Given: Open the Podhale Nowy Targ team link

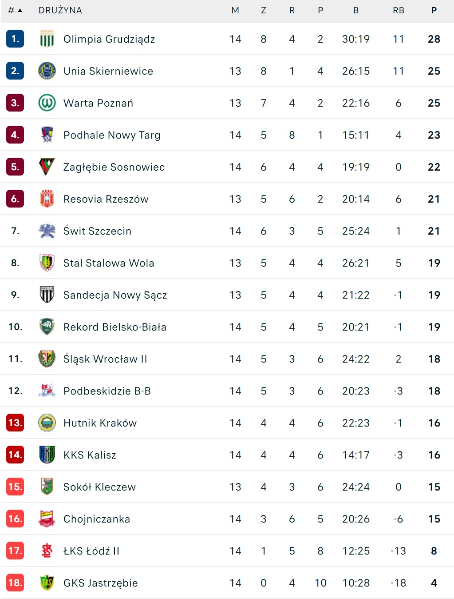Looking at the screenshot, I should [x=112, y=135].
